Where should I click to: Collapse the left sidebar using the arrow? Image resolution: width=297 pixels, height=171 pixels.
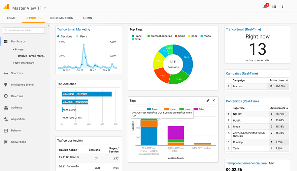48,26
